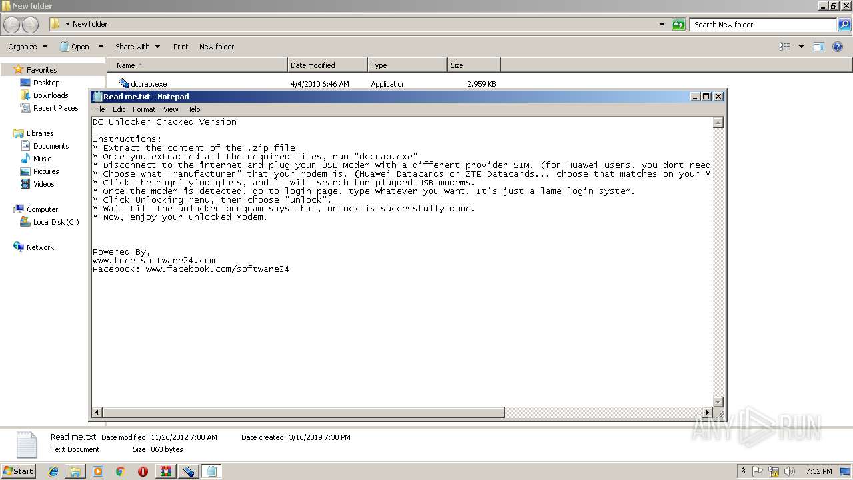Expand the Open button dropdown arrow
Image resolution: width=853 pixels, height=480 pixels.
click(x=101, y=47)
